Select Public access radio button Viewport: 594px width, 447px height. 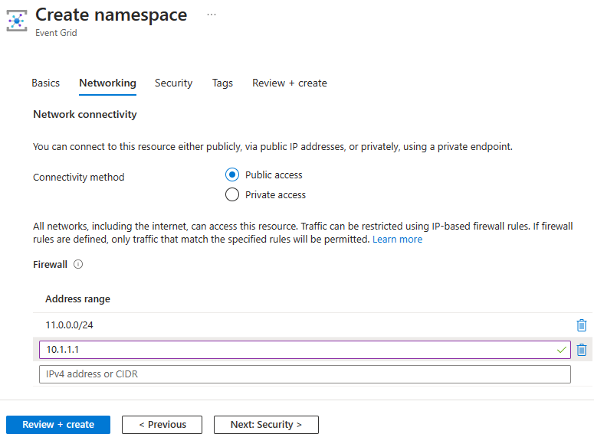click(232, 175)
